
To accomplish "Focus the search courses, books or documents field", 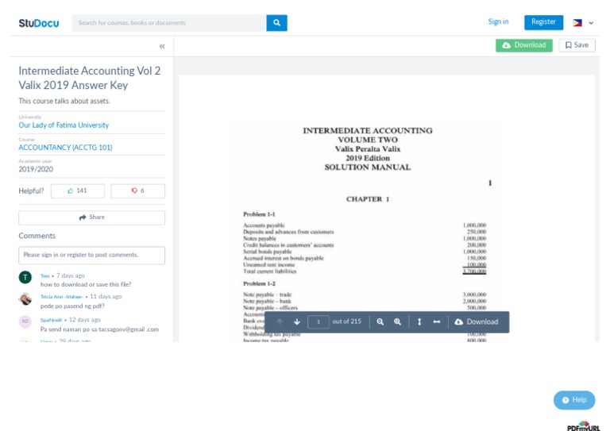I will 169,23.
